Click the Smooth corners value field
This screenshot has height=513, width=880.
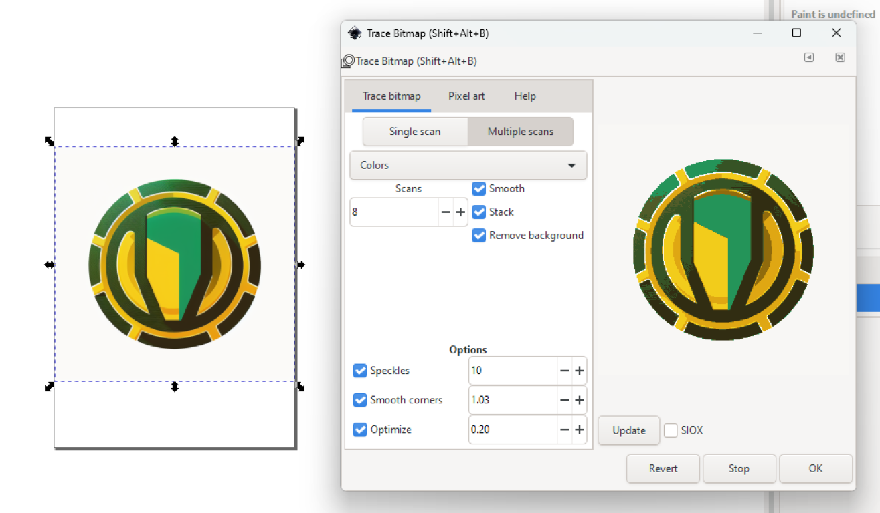(513, 400)
